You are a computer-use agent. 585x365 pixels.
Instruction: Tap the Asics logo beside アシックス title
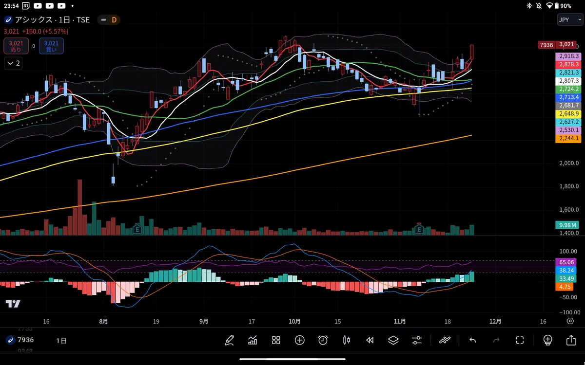(x=8, y=19)
